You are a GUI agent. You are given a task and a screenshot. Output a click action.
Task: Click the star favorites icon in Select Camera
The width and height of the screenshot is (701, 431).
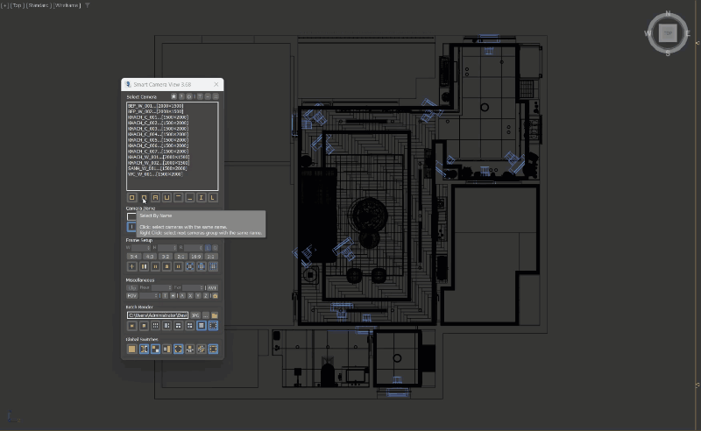point(173,96)
